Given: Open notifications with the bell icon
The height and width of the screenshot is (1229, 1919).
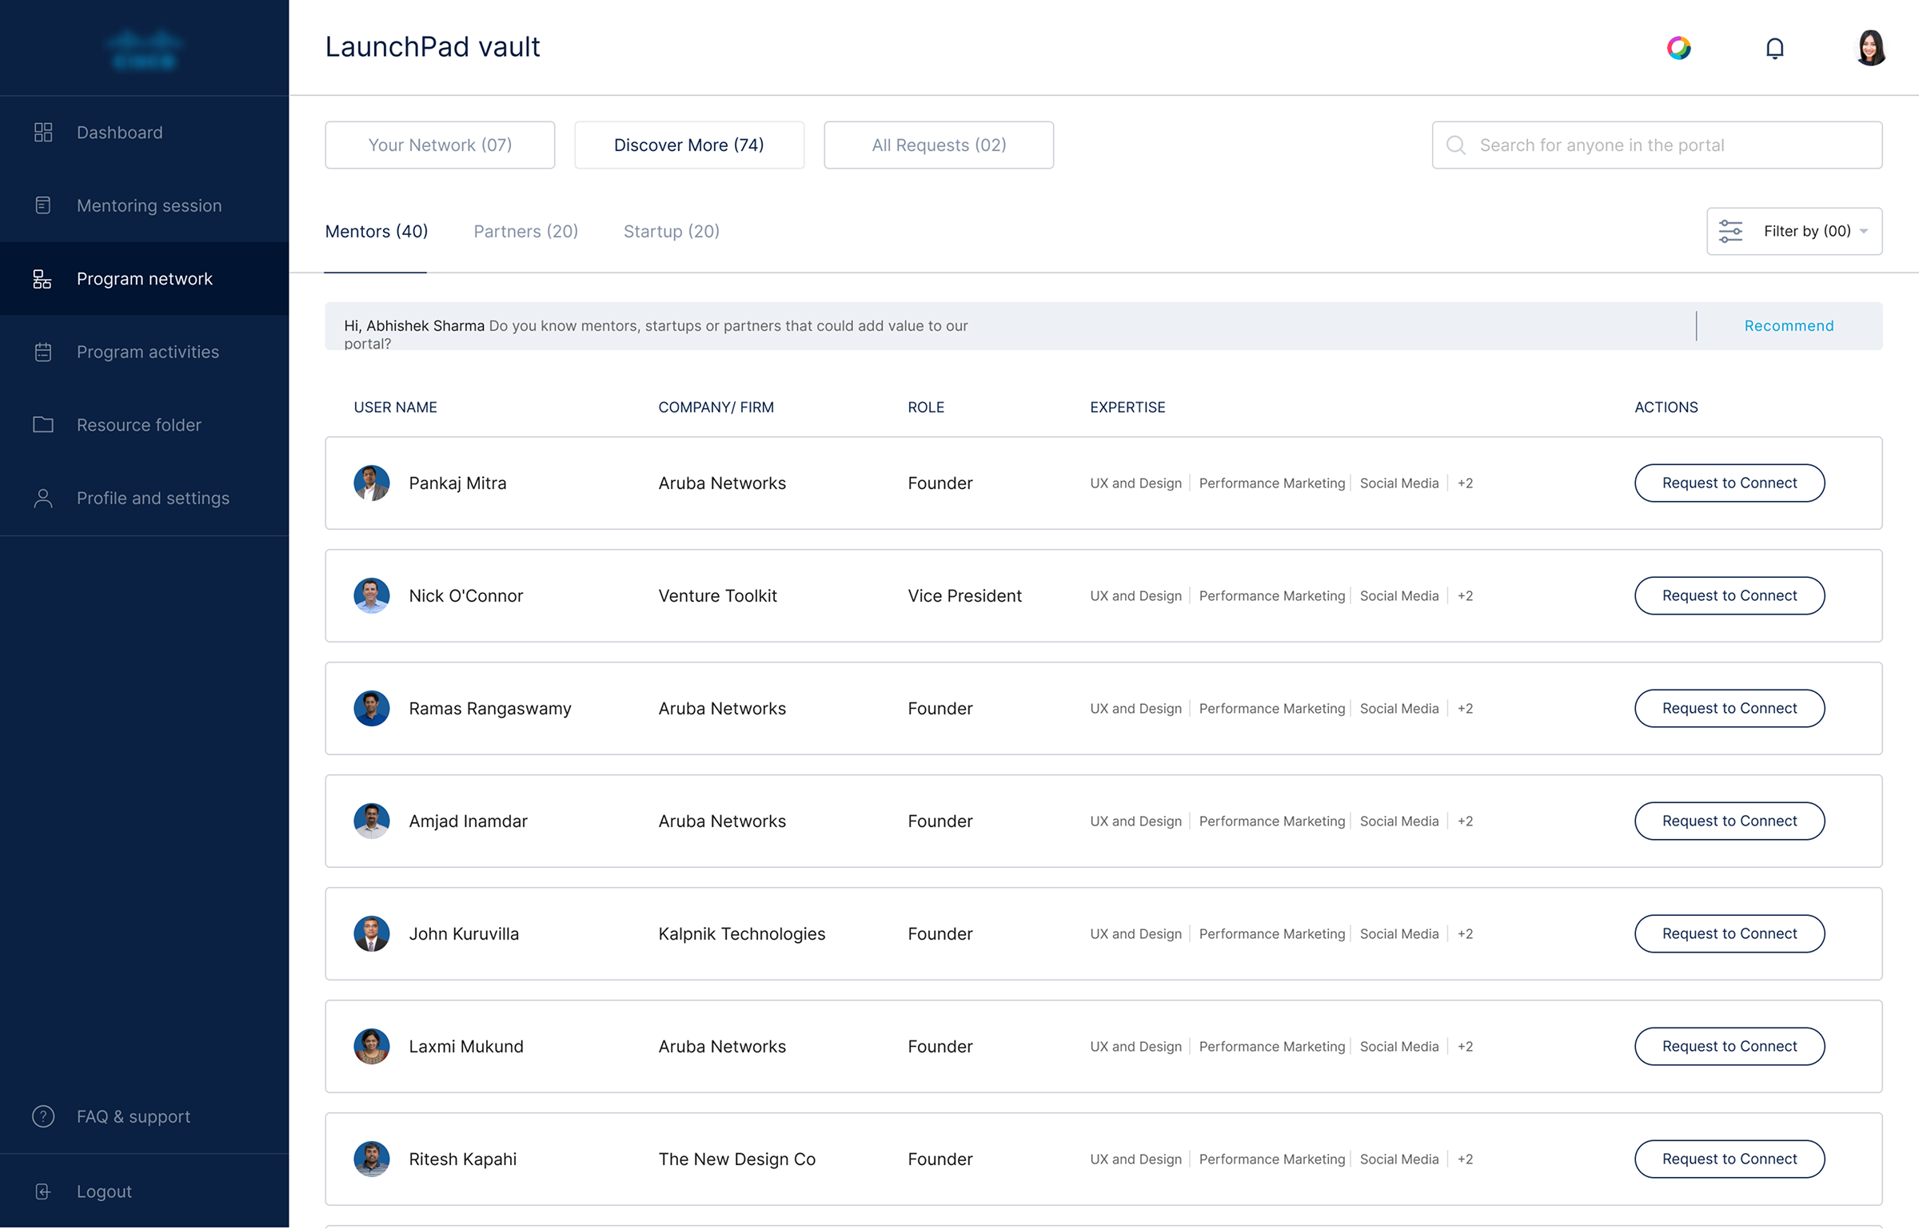Looking at the screenshot, I should 1775,48.
